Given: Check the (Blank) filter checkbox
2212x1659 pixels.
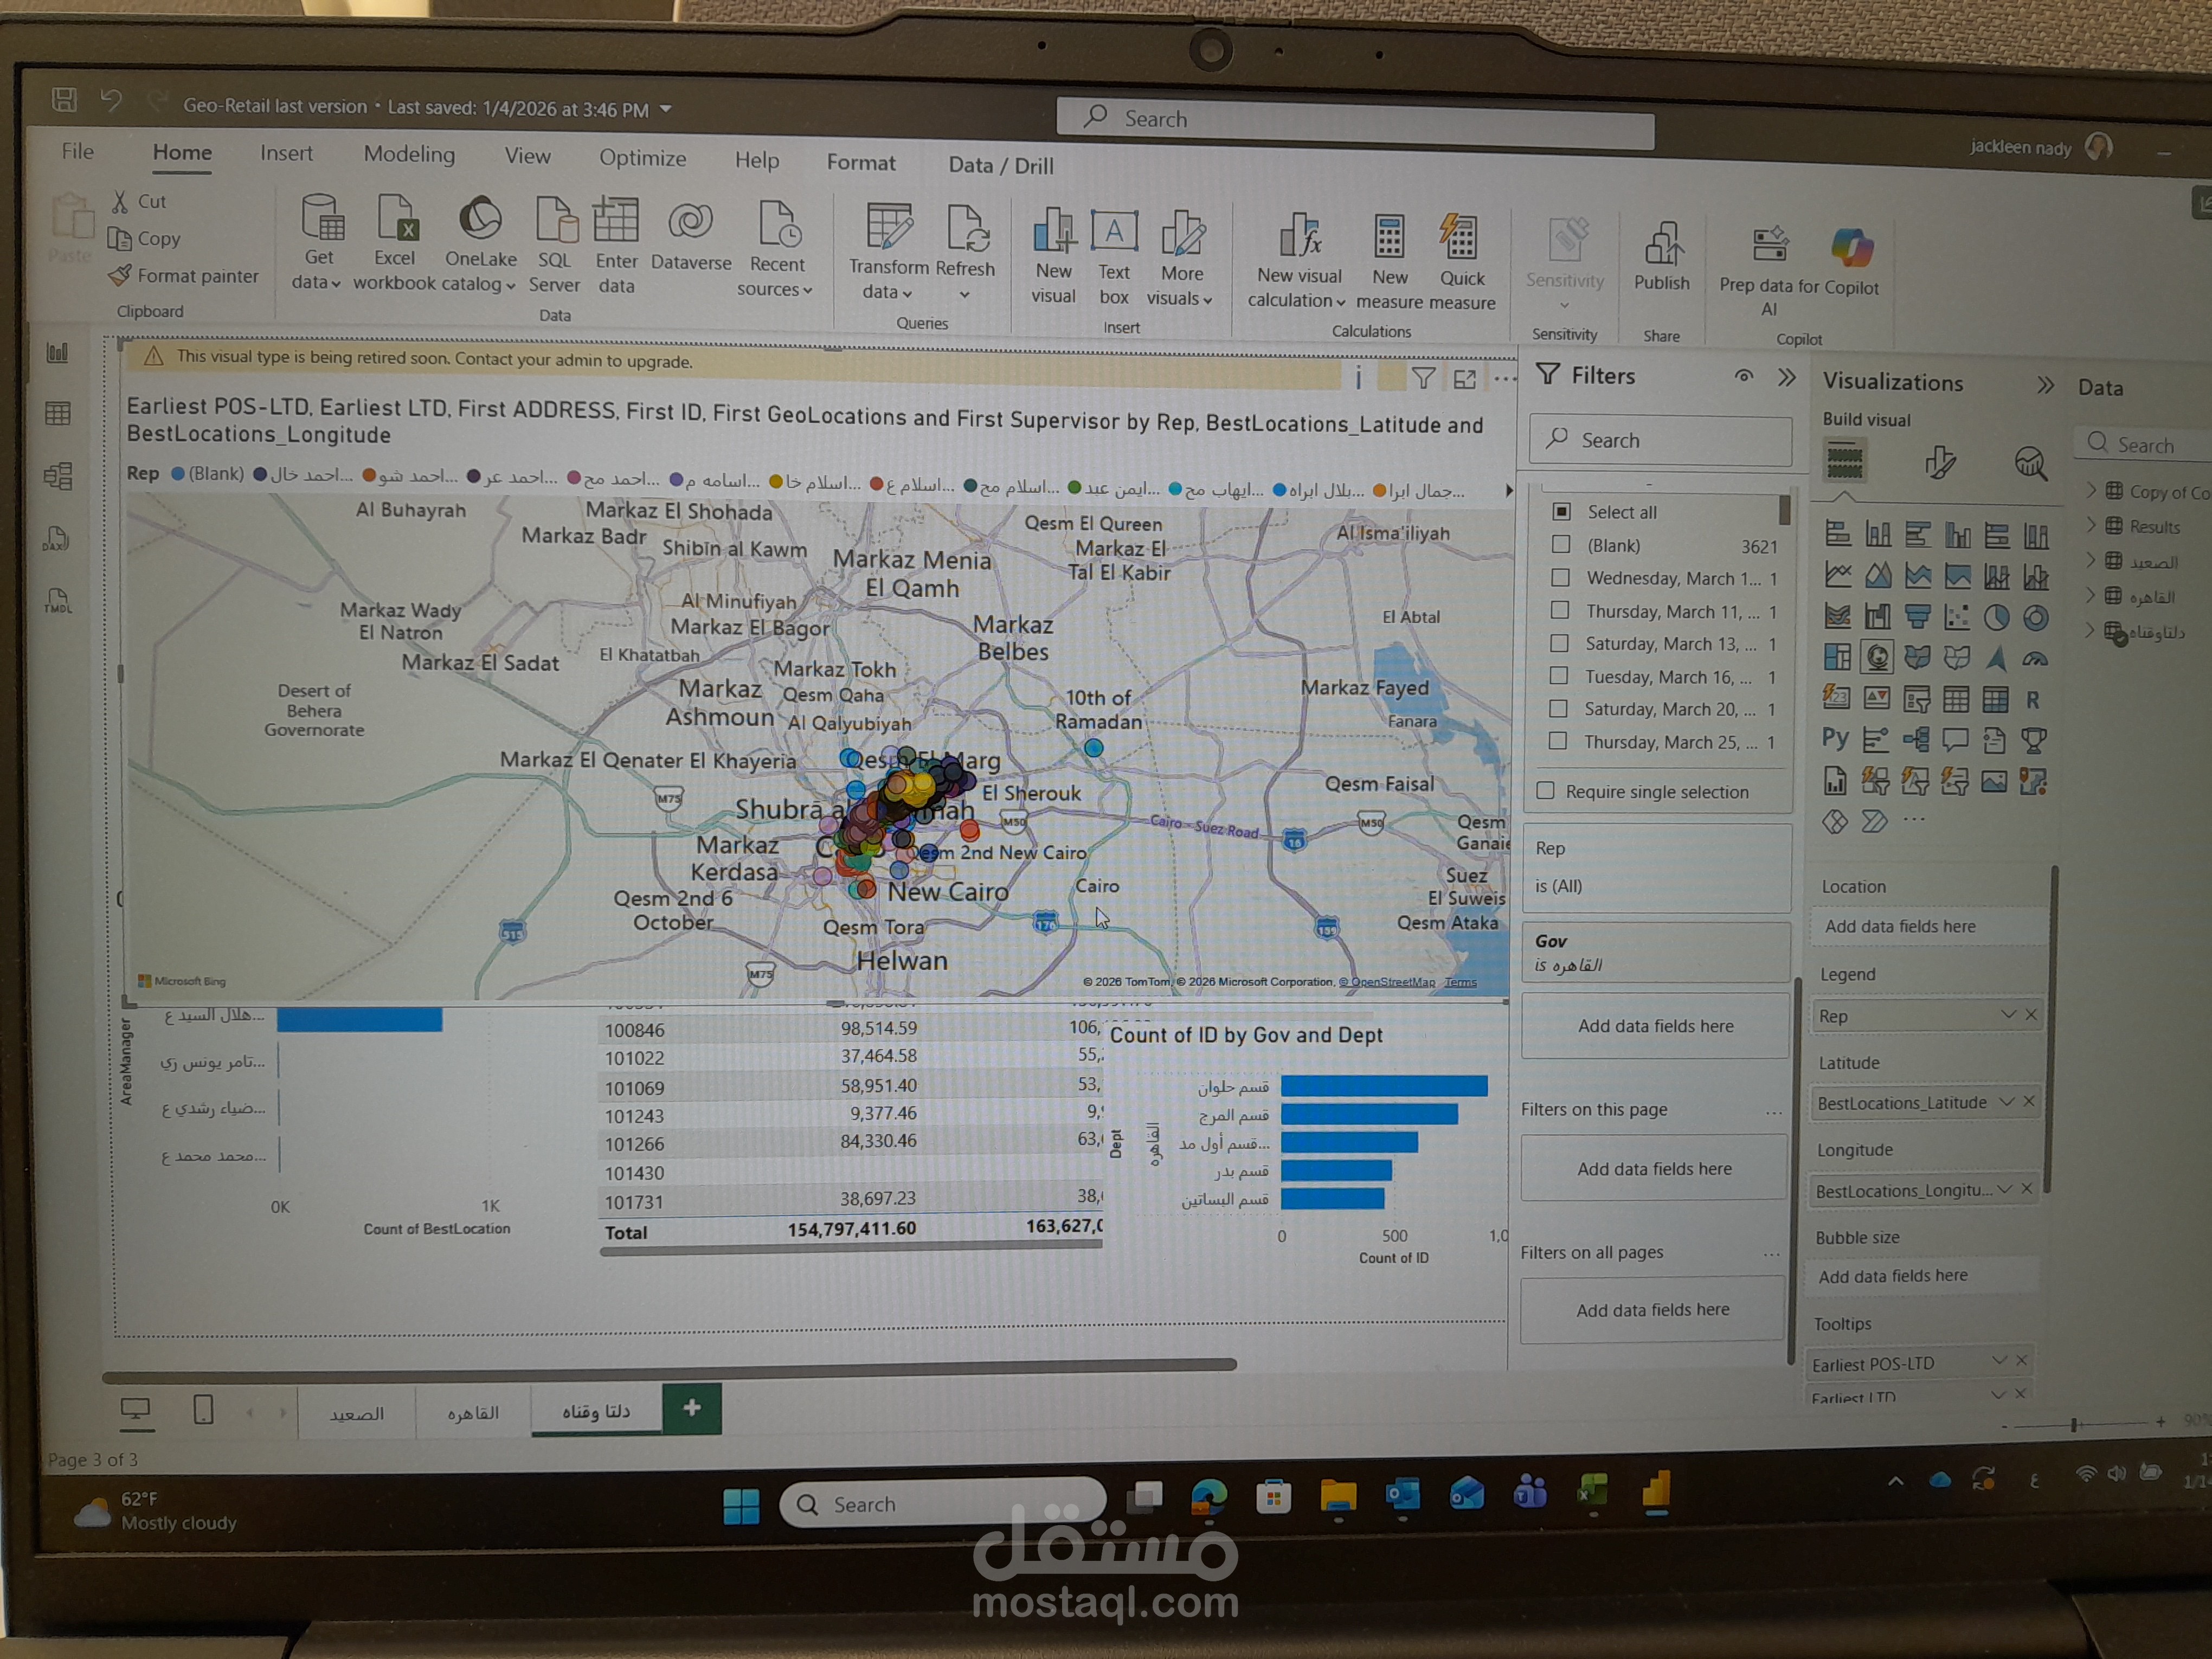Looking at the screenshot, I should tap(1560, 544).
